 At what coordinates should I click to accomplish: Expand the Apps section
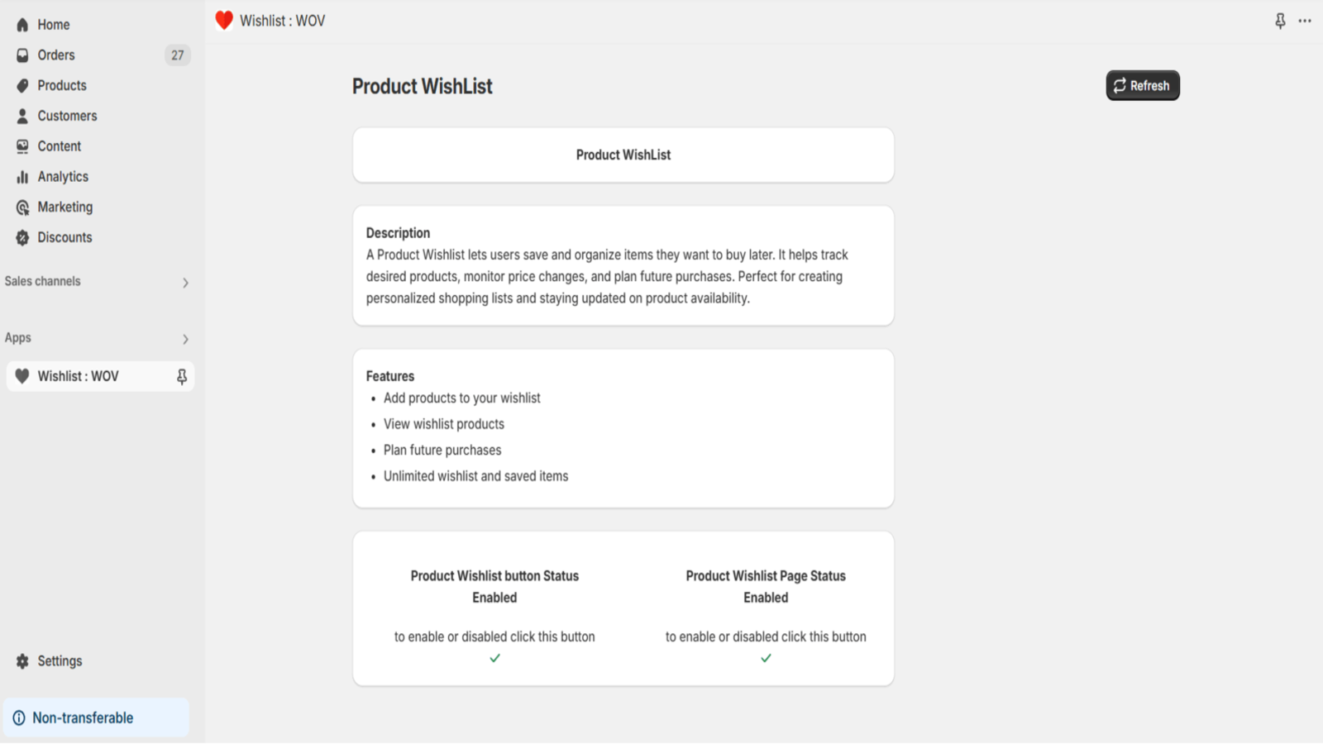click(x=186, y=338)
